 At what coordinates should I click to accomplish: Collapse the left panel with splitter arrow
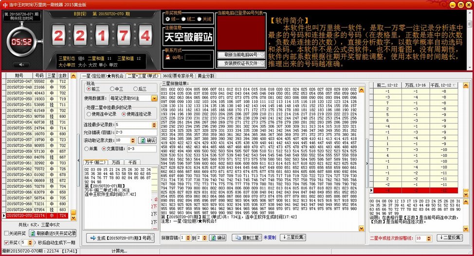78,160
